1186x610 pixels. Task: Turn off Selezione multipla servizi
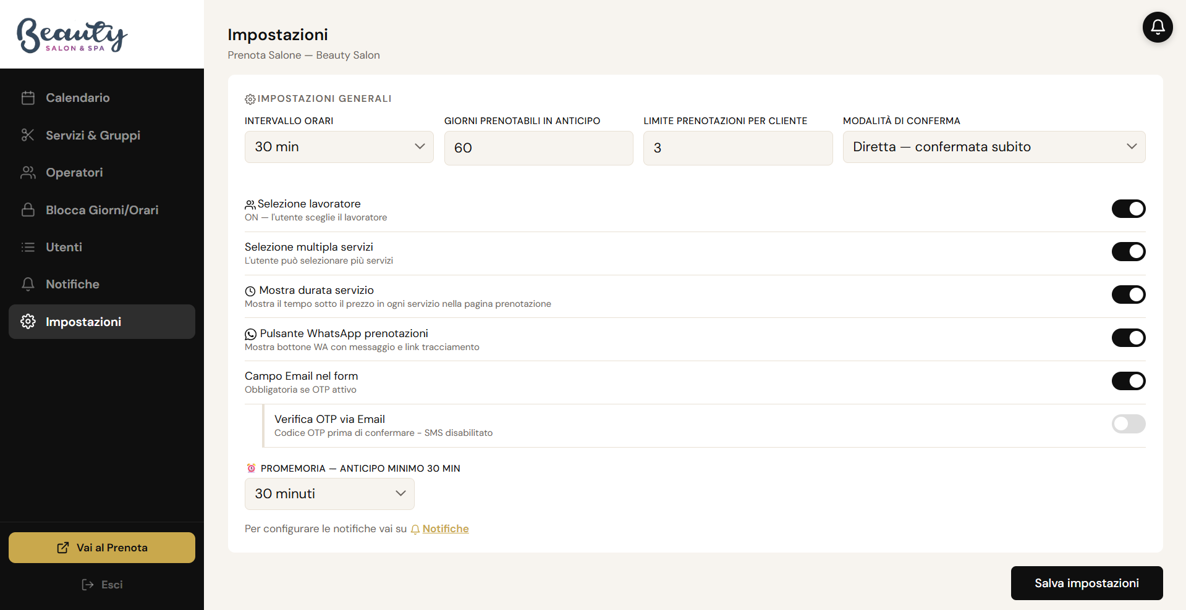(1129, 251)
